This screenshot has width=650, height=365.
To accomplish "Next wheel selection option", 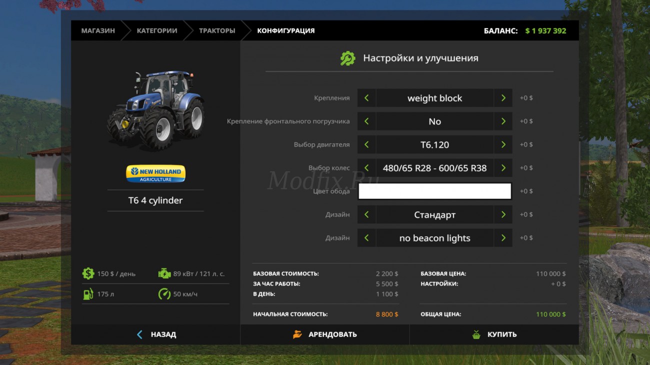I will coord(503,168).
